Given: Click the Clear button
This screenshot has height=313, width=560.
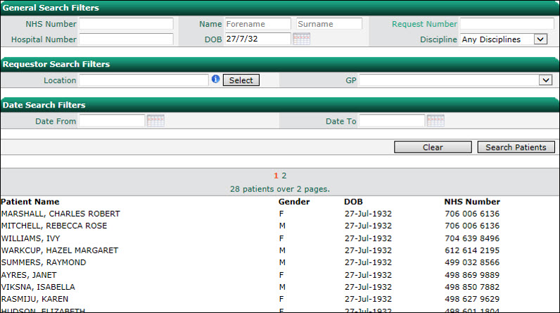Looking at the screenshot, I should pyautogui.click(x=433, y=147).
